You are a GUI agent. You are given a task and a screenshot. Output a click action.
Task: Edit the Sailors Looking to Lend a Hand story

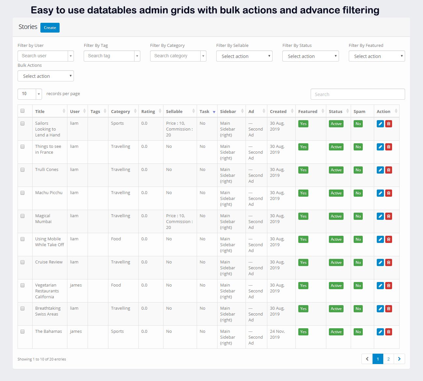pyautogui.click(x=380, y=124)
